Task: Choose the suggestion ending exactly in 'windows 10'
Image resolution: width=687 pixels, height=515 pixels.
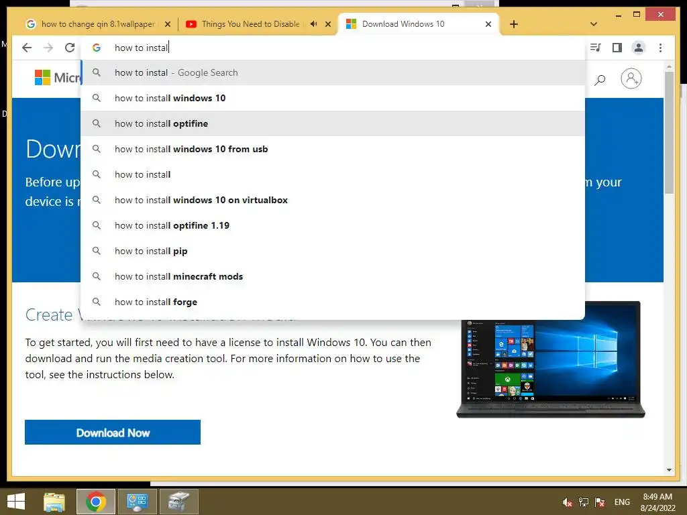Action: [333, 98]
